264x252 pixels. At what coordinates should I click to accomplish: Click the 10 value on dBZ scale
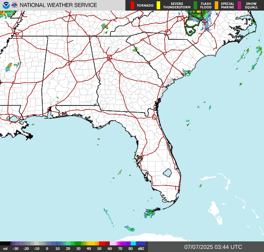click(x=57, y=248)
